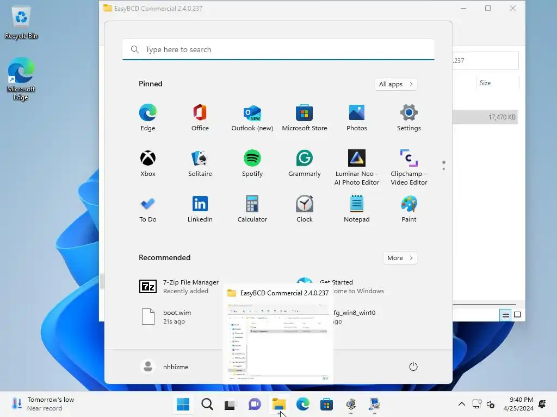
Task: Open the nhhizme user account menu
Action: [164, 367]
